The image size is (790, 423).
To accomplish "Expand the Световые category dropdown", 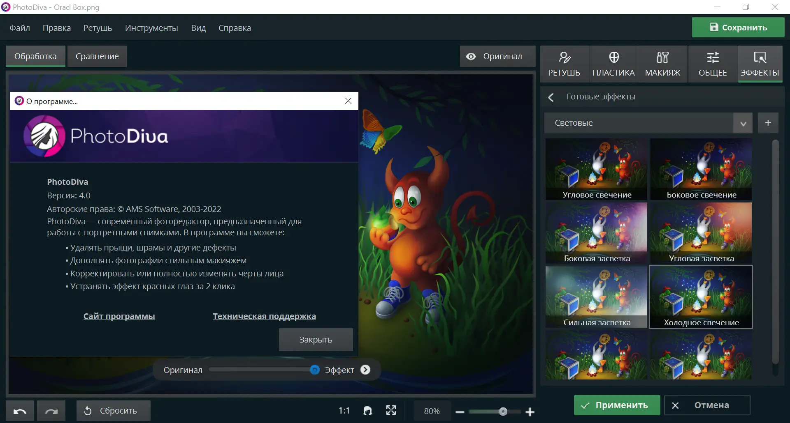I will (743, 123).
